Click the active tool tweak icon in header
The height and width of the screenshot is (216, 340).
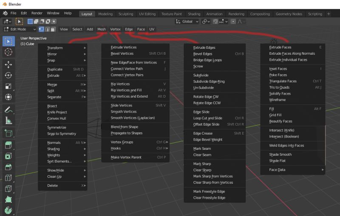point(19,21)
